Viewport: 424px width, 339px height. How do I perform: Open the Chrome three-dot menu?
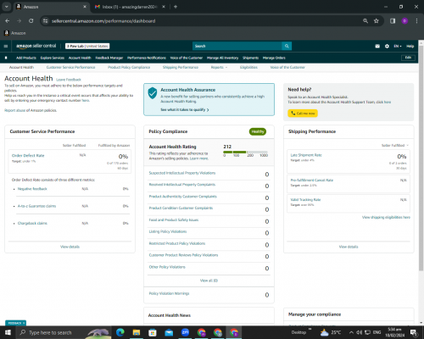pyautogui.click(x=416, y=21)
